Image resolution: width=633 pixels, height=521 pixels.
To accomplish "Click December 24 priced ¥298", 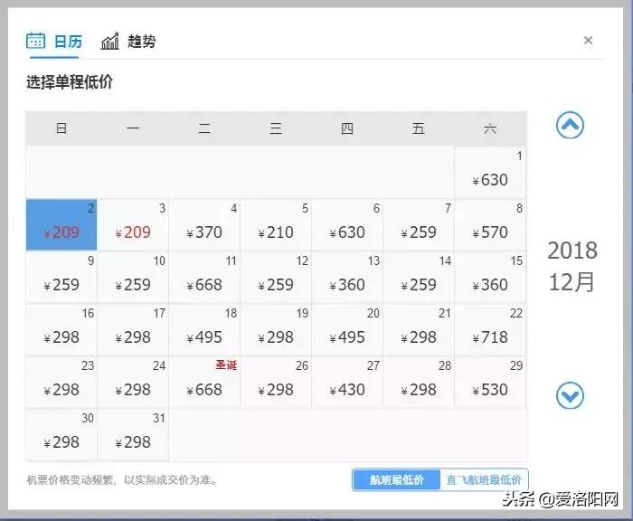I will point(133,382).
